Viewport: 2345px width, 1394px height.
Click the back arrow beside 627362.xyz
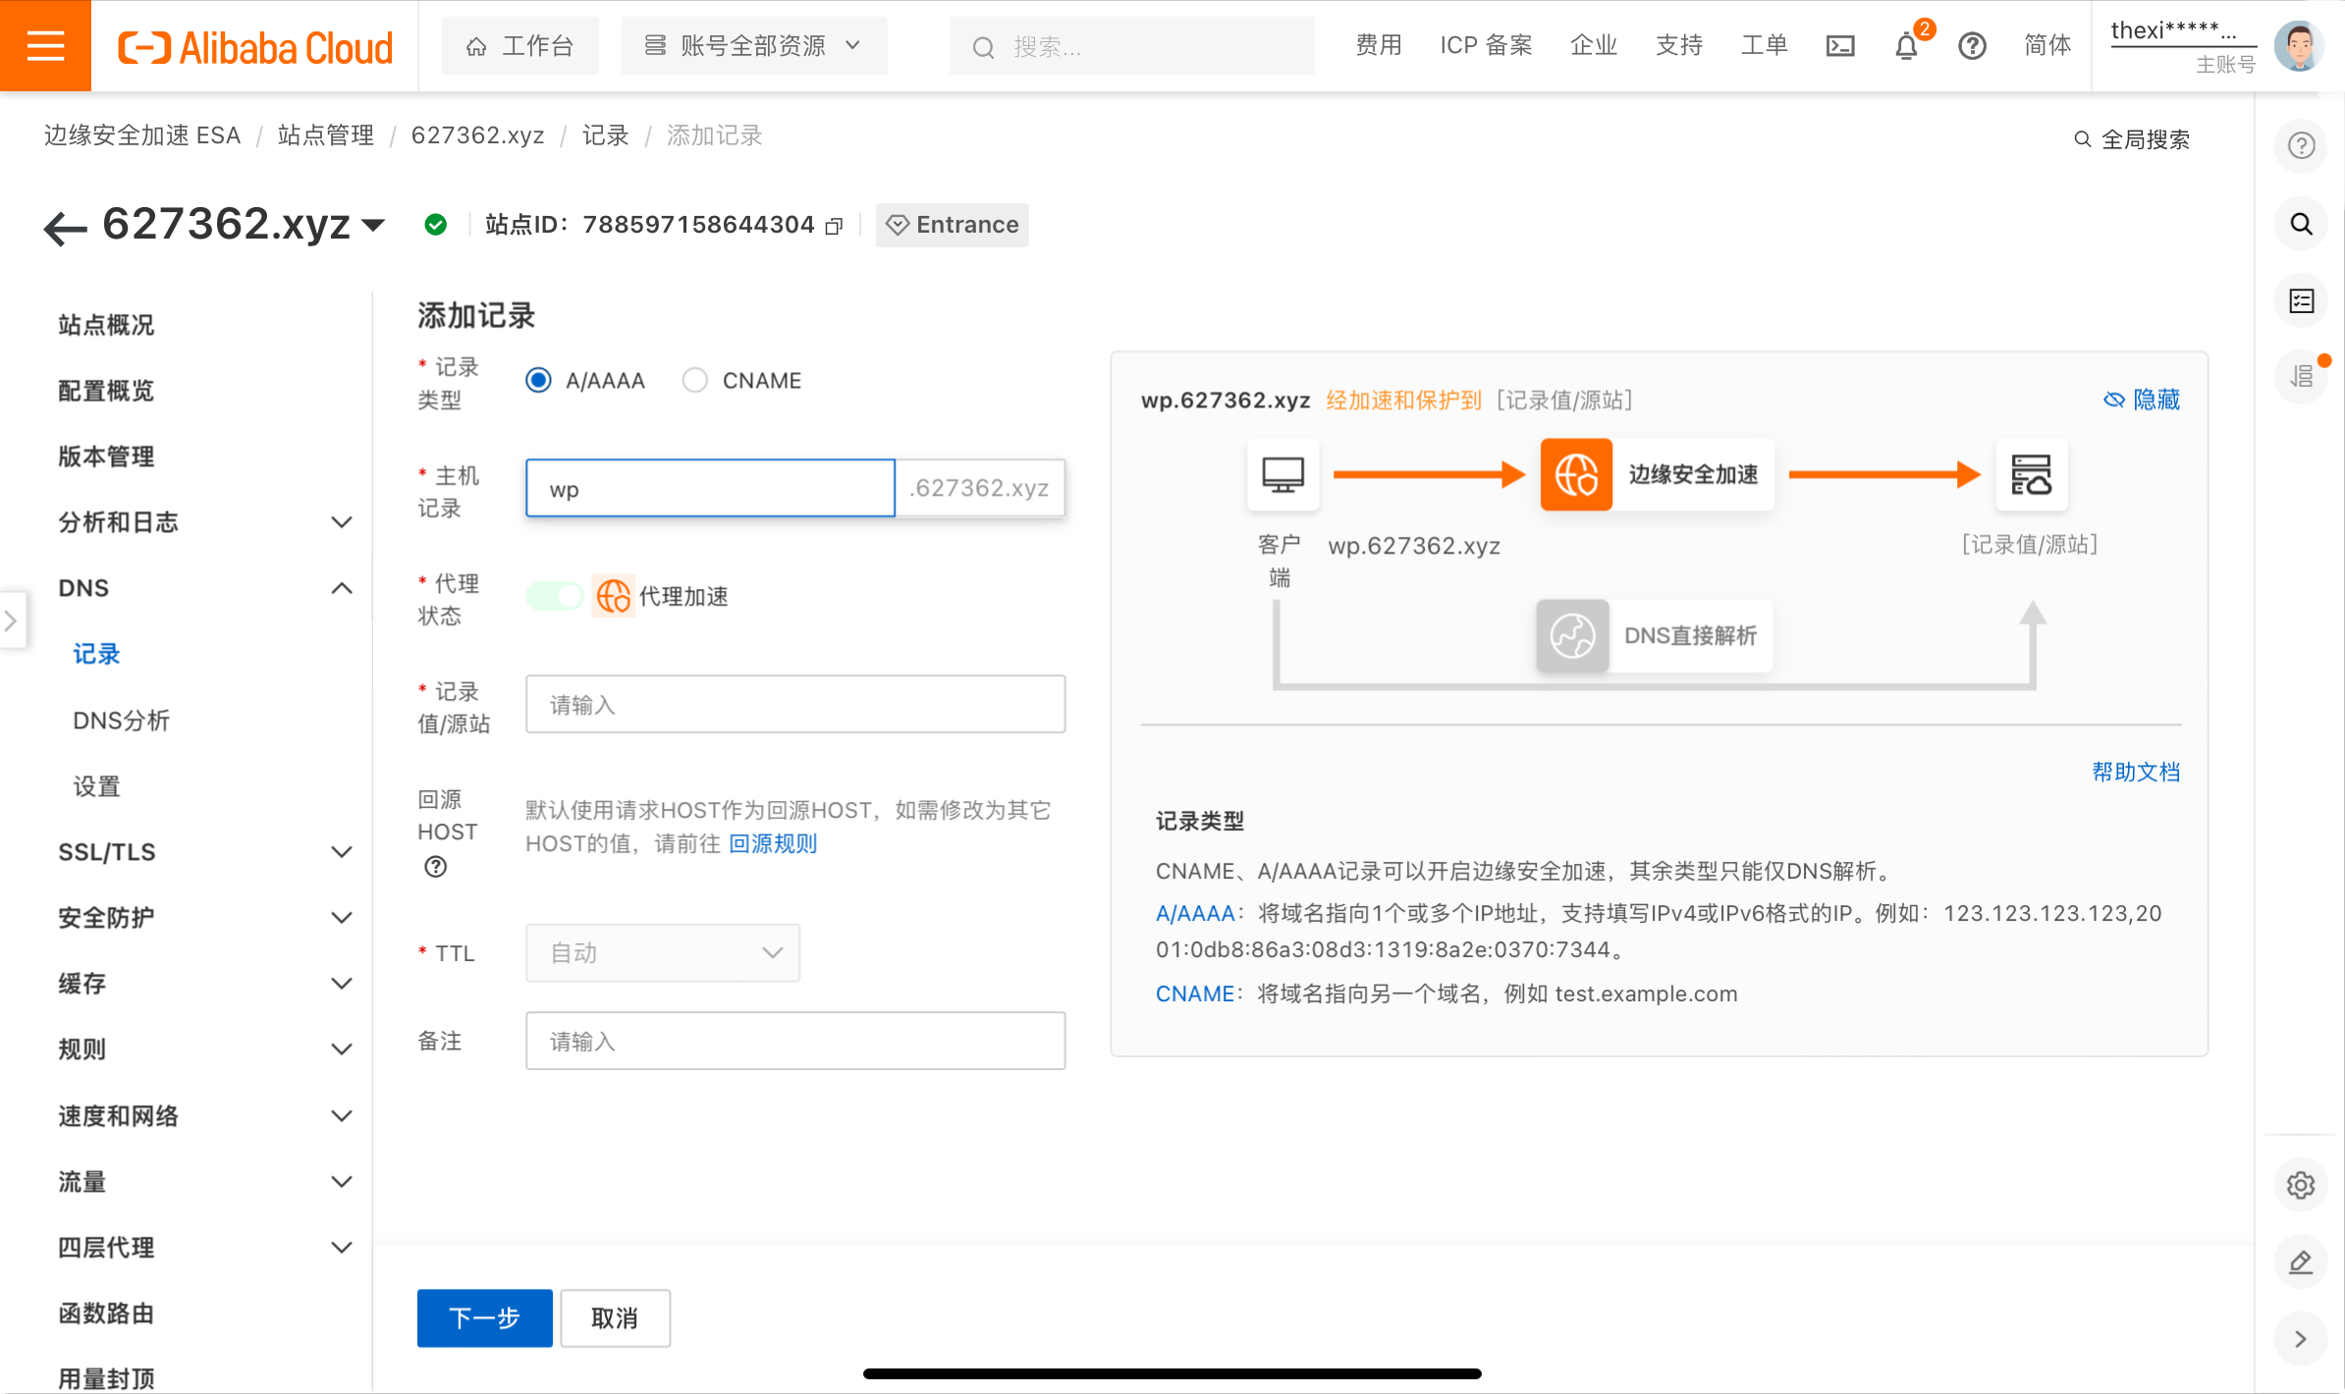65,228
